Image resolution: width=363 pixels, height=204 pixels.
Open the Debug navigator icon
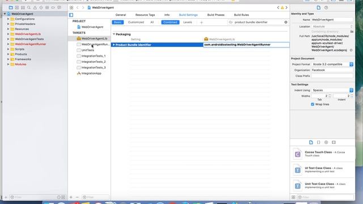(x=47, y=7)
